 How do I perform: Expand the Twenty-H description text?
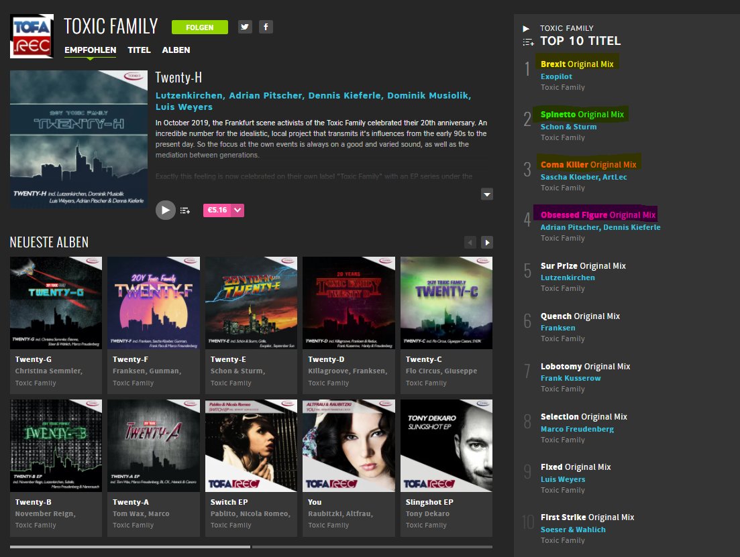point(487,194)
